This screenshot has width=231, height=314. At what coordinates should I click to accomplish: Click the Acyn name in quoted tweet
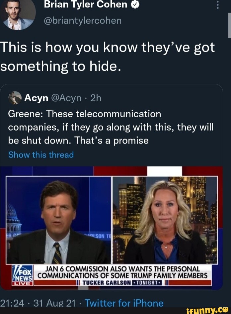pos(36,98)
